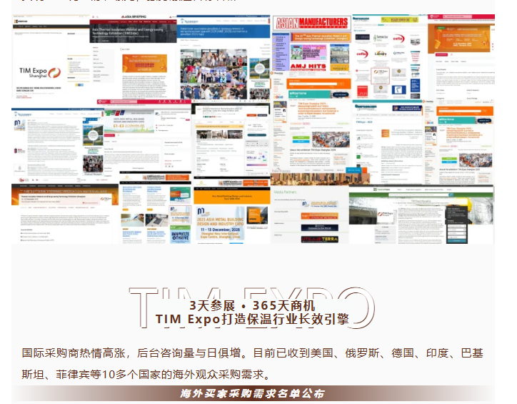
Task: Click the Asian Manufacturers header screenshot
Action: pos(312,23)
